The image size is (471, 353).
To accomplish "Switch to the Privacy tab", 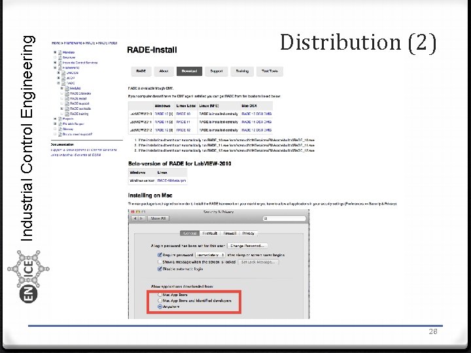I will [x=249, y=233].
